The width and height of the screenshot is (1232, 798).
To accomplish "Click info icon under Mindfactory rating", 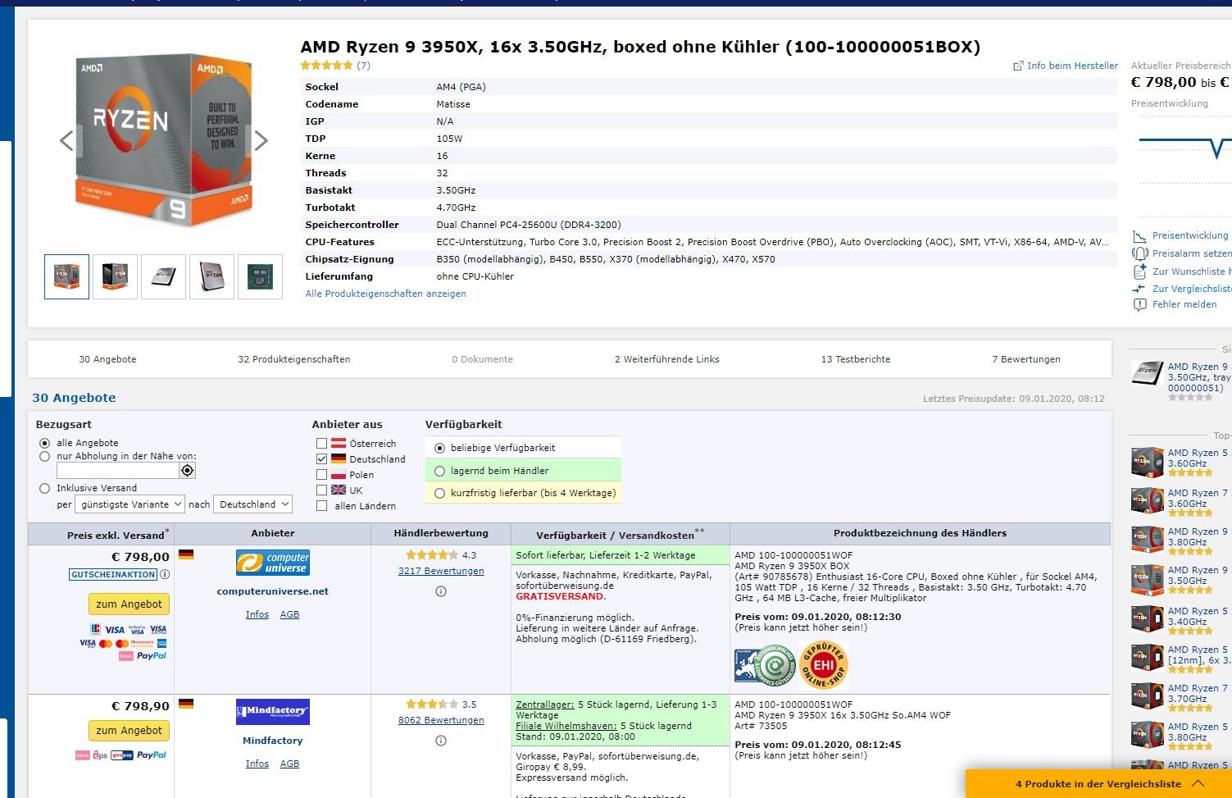I will (x=441, y=741).
